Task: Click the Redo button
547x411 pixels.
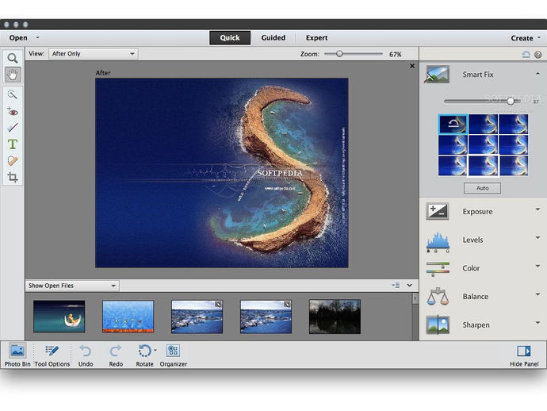Action: coord(116,355)
